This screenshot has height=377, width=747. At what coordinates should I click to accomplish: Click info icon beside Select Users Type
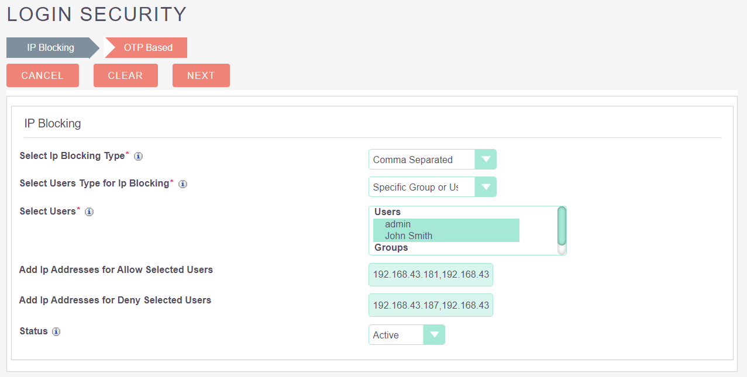click(183, 184)
